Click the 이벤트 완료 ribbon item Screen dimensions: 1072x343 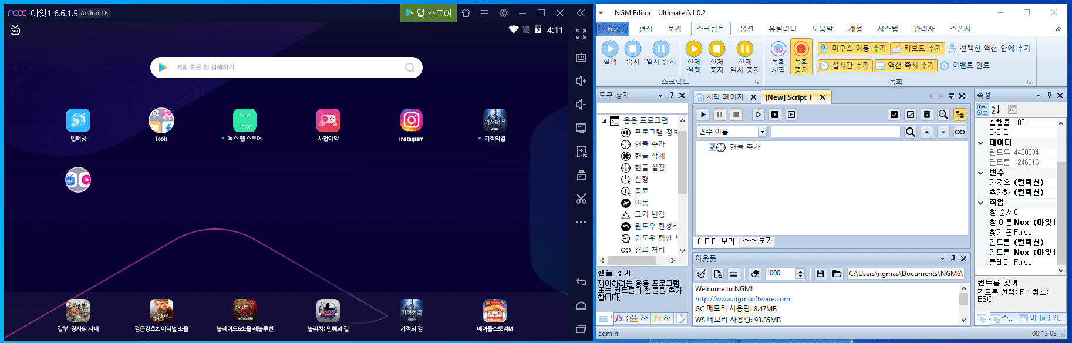[965, 65]
